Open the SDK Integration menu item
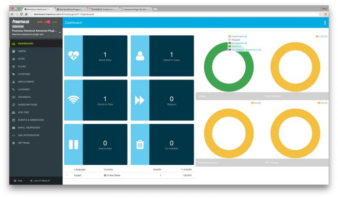338x198 pixels. pos(36,135)
